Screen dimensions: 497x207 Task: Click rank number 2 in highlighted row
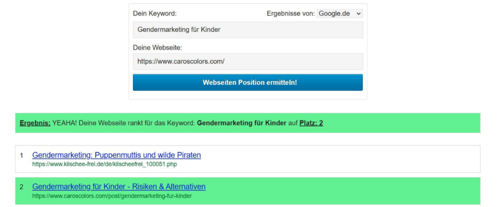pyautogui.click(x=21, y=187)
